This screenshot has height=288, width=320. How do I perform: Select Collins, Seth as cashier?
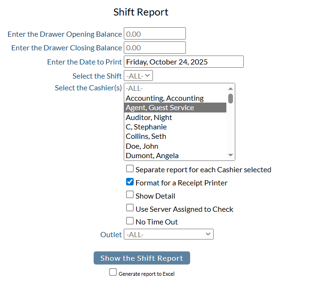tap(146, 136)
